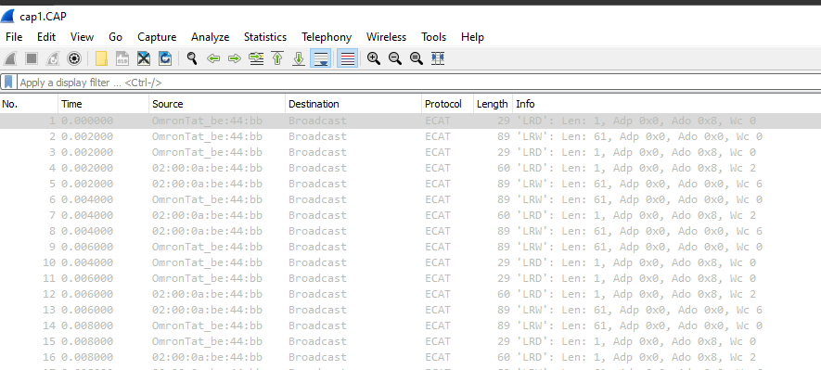
Task: Select packet number 12 row
Action: coord(410,294)
